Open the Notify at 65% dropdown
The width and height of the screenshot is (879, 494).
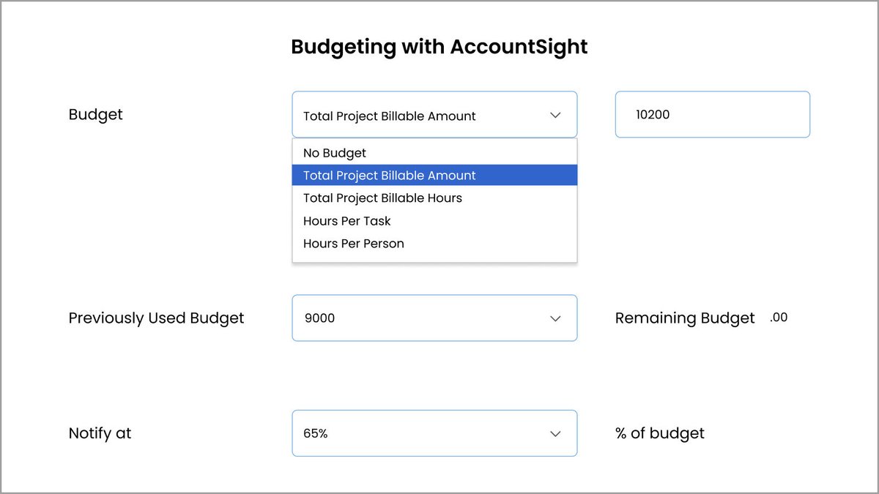click(x=434, y=433)
